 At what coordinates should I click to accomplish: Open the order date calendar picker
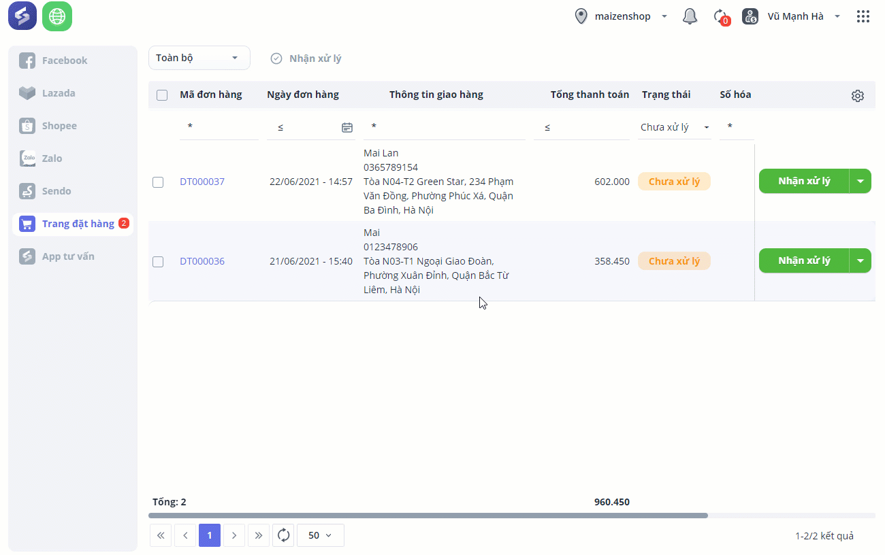click(347, 127)
